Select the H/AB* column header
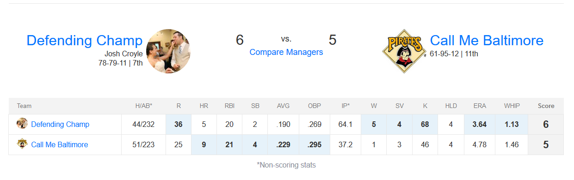This screenshot has width=574, height=180. point(143,106)
